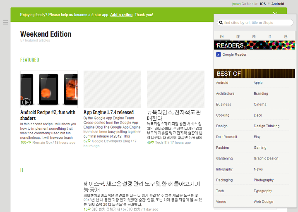The image size is (298, 212).
Task: Click heart icon beside 15 count
Action: click(89, 209)
